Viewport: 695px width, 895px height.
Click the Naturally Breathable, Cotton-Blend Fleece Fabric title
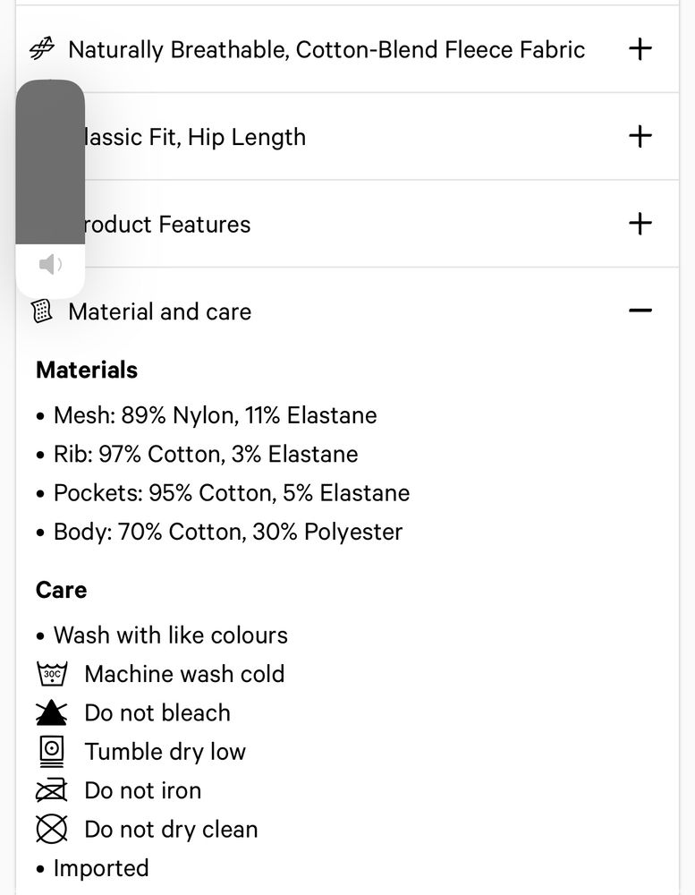[326, 49]
